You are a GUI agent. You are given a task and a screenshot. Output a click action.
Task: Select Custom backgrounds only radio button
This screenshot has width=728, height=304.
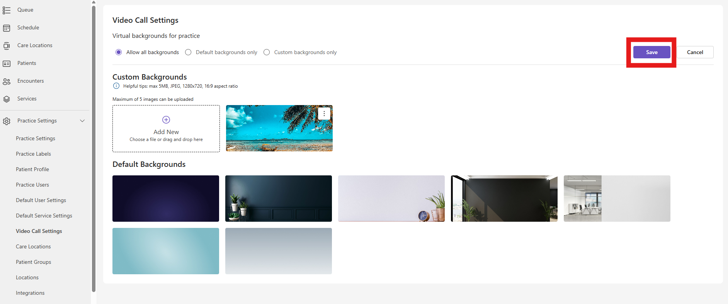click(267, 52)
